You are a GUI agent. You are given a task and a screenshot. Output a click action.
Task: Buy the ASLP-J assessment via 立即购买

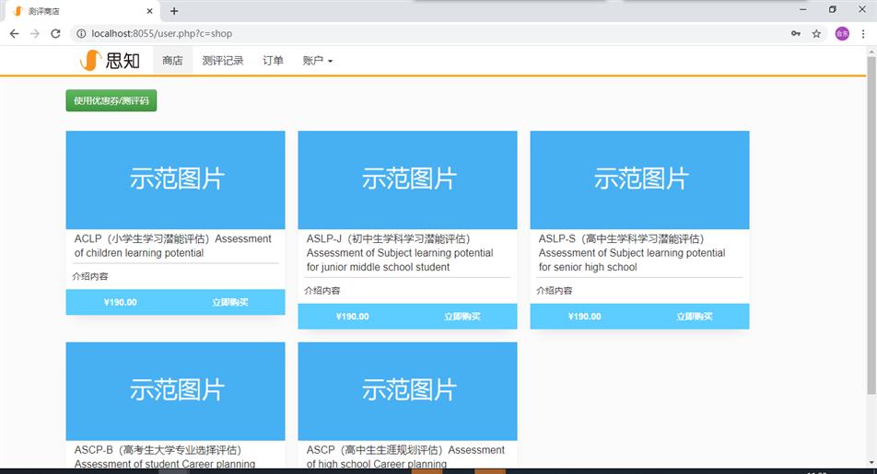462,317
